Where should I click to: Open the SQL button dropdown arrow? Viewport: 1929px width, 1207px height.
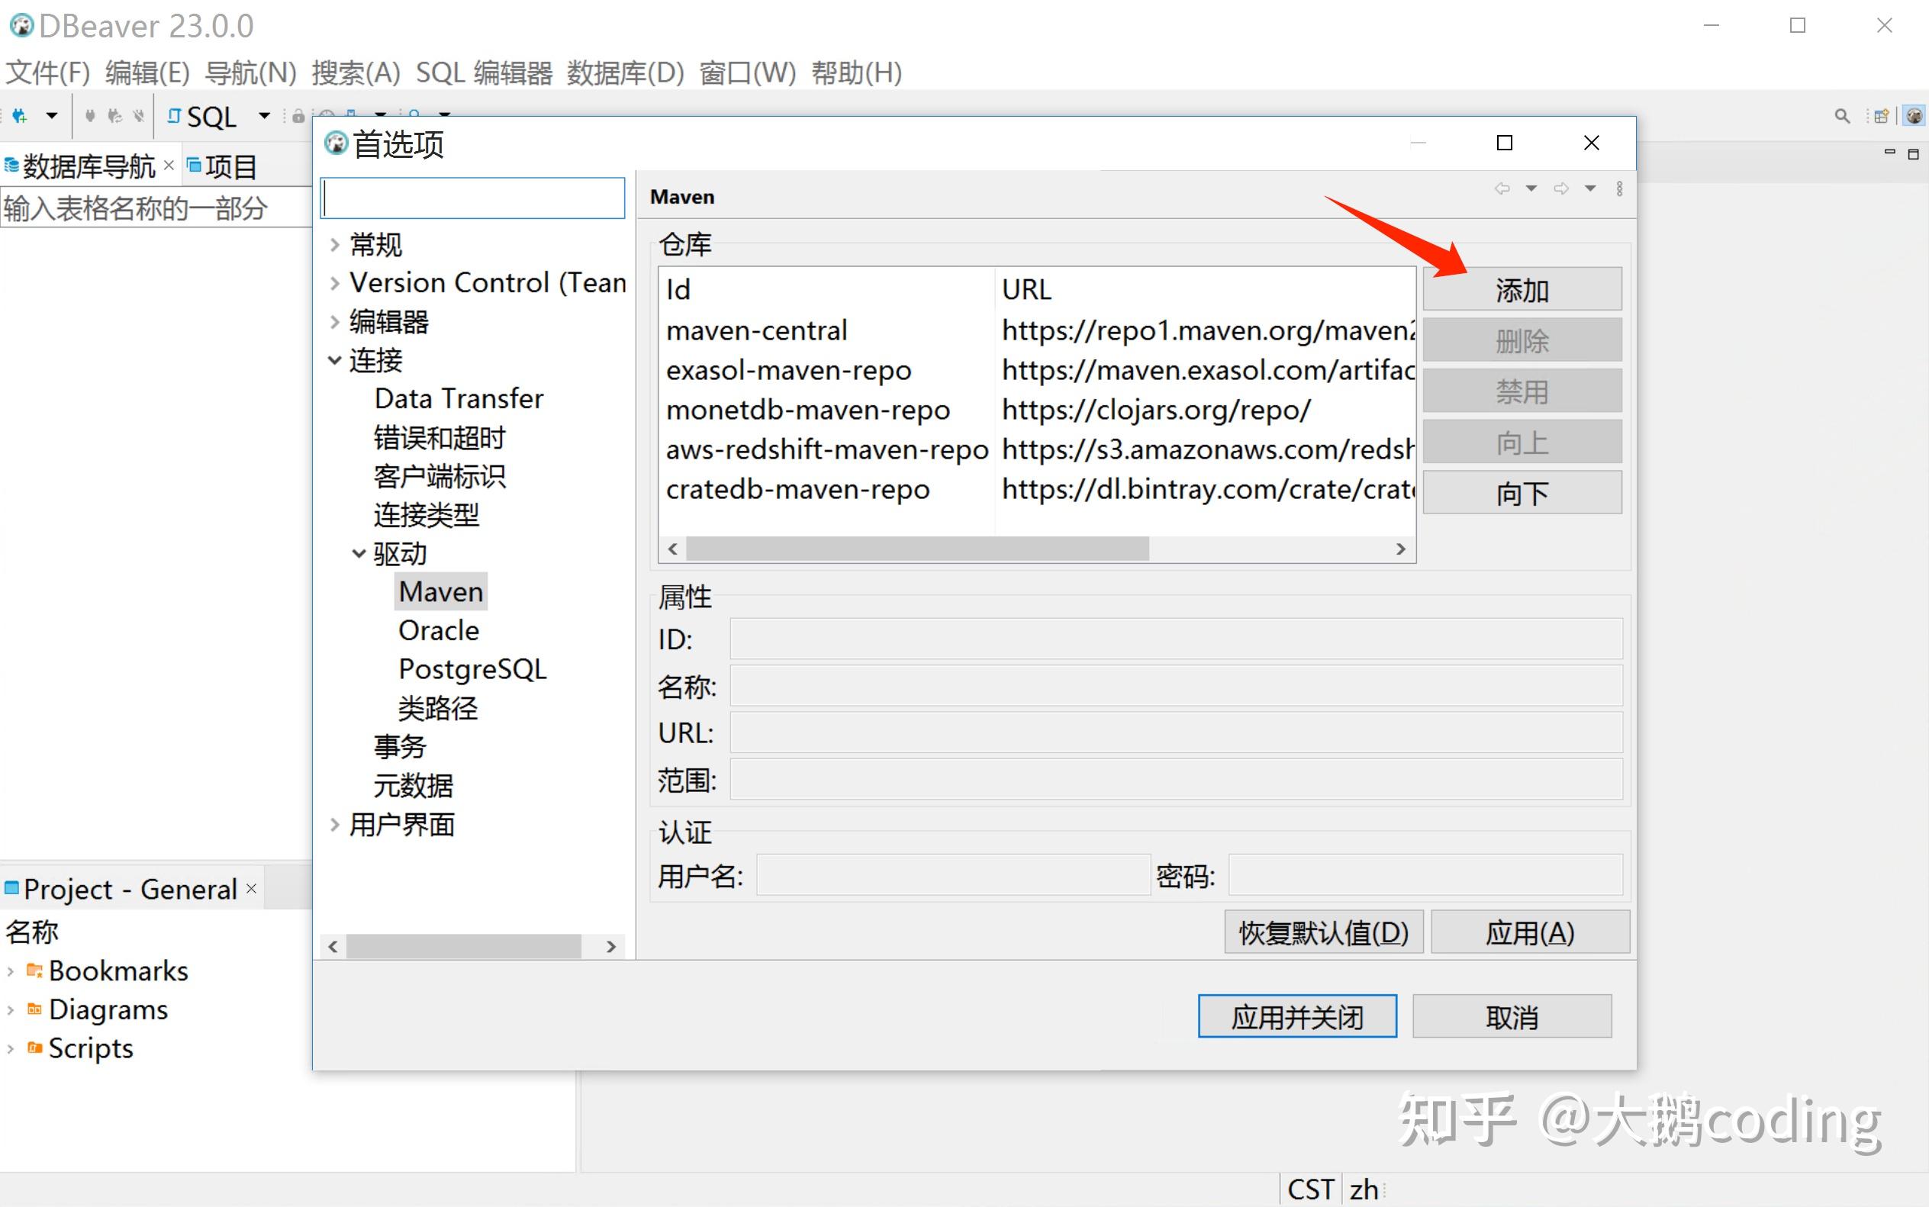[x=264, y=117]
